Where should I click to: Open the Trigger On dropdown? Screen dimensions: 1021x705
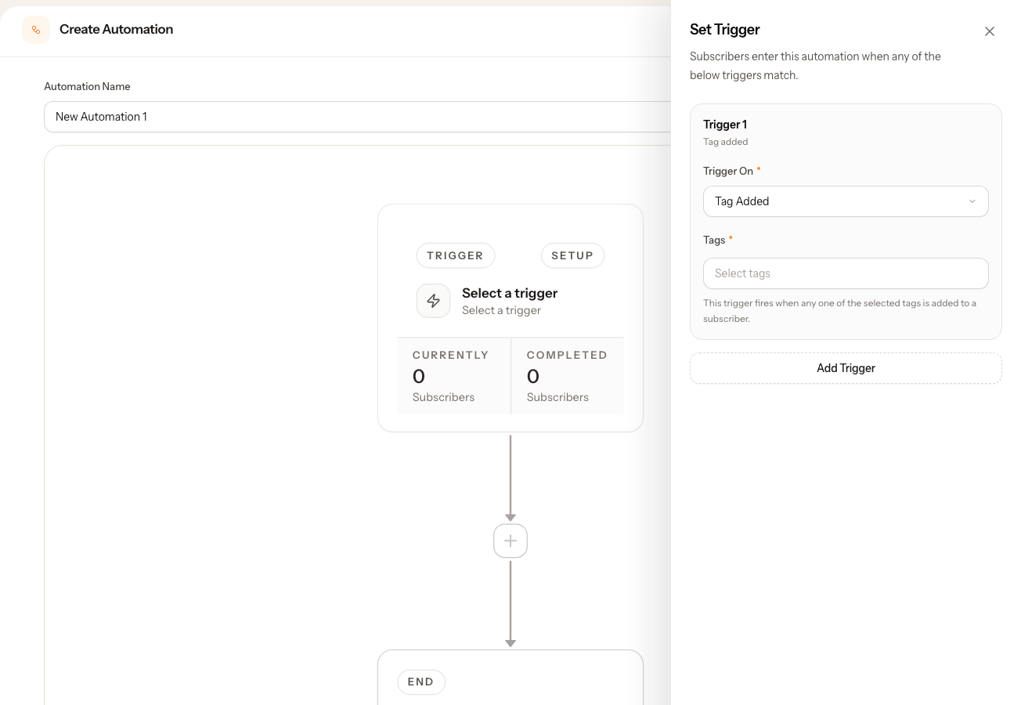click(x=846, y=201)
